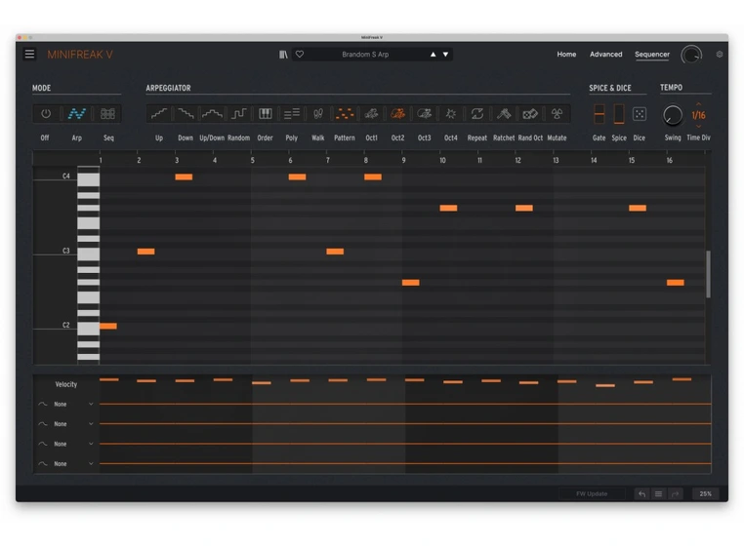This screenshot has height=548, width=744.
Task: Select the note on step 16
Action: [x=676, y=283]
